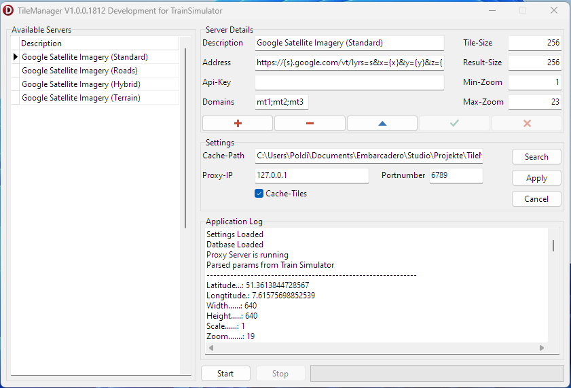Start the proxy with the Start button
The width and height of the screenshot is (571, 388).
(225, 374)
